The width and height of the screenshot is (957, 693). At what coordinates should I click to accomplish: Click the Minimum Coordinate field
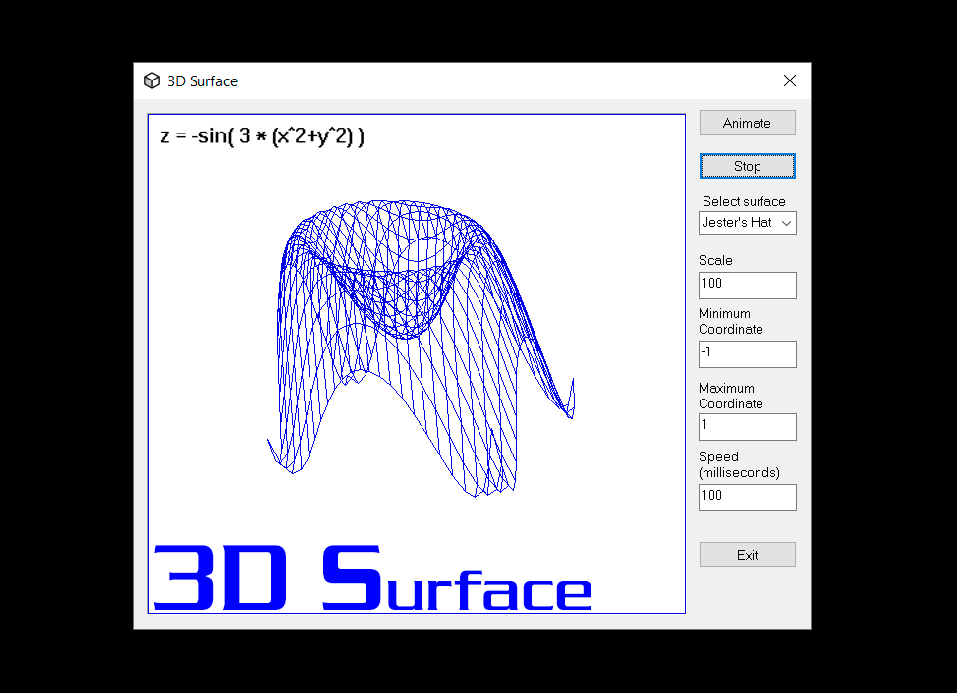tap(747, 354)
